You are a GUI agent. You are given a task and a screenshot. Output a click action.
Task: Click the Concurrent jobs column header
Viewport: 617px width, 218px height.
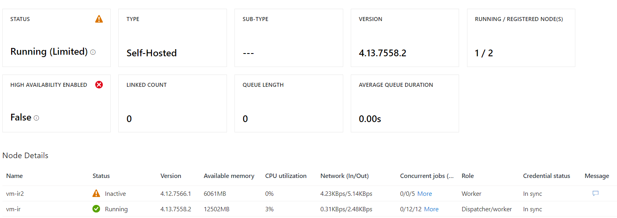(x=427, y=176)
